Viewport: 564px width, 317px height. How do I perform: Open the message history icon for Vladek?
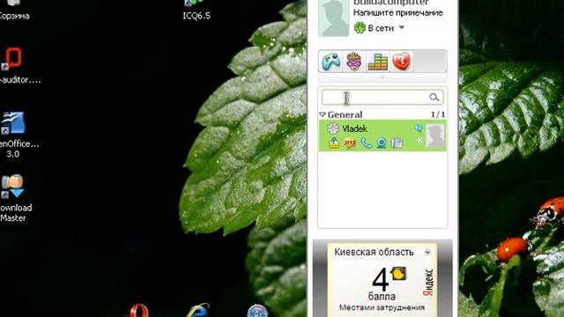pyautogui.click(x=397, y=143)
